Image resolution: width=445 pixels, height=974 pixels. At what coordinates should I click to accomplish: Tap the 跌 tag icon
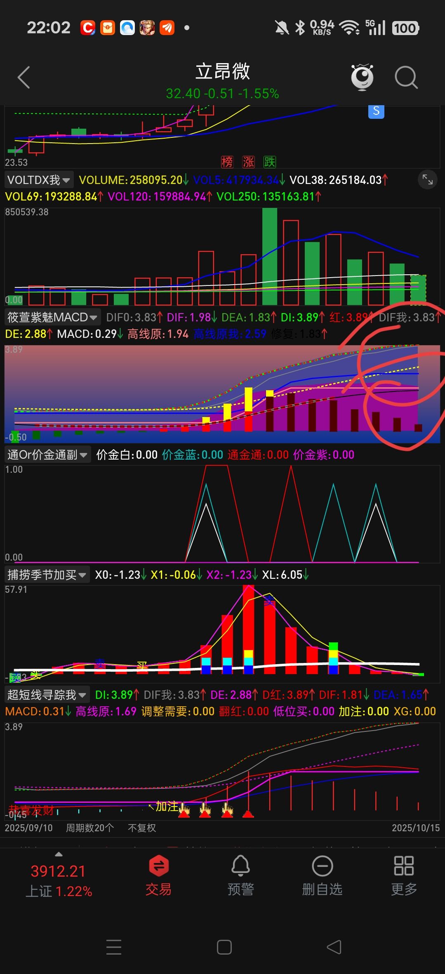270,162
